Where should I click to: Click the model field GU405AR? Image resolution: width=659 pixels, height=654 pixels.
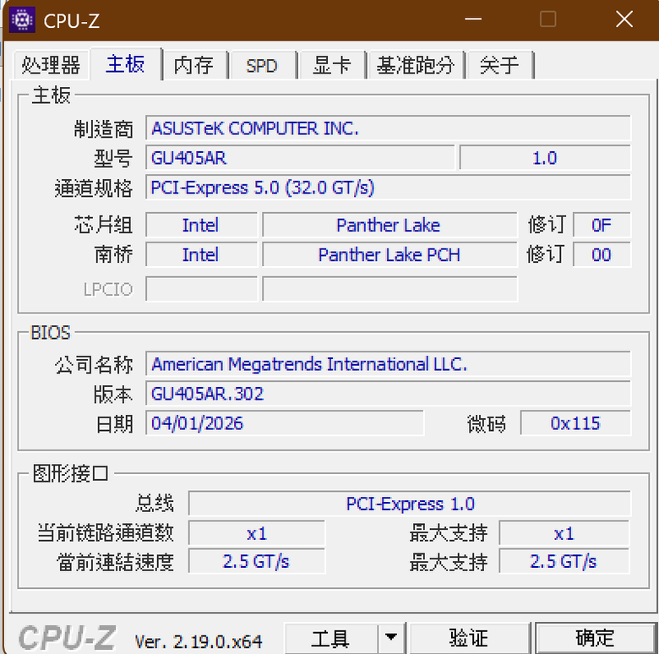tap(300, 158)
